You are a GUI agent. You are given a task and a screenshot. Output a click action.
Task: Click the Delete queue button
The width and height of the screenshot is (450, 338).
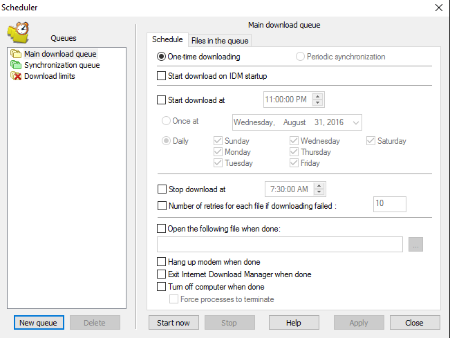coord(95,323)
